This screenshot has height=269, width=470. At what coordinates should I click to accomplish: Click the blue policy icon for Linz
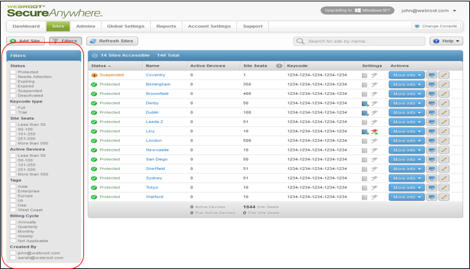[x=365, y=131]
